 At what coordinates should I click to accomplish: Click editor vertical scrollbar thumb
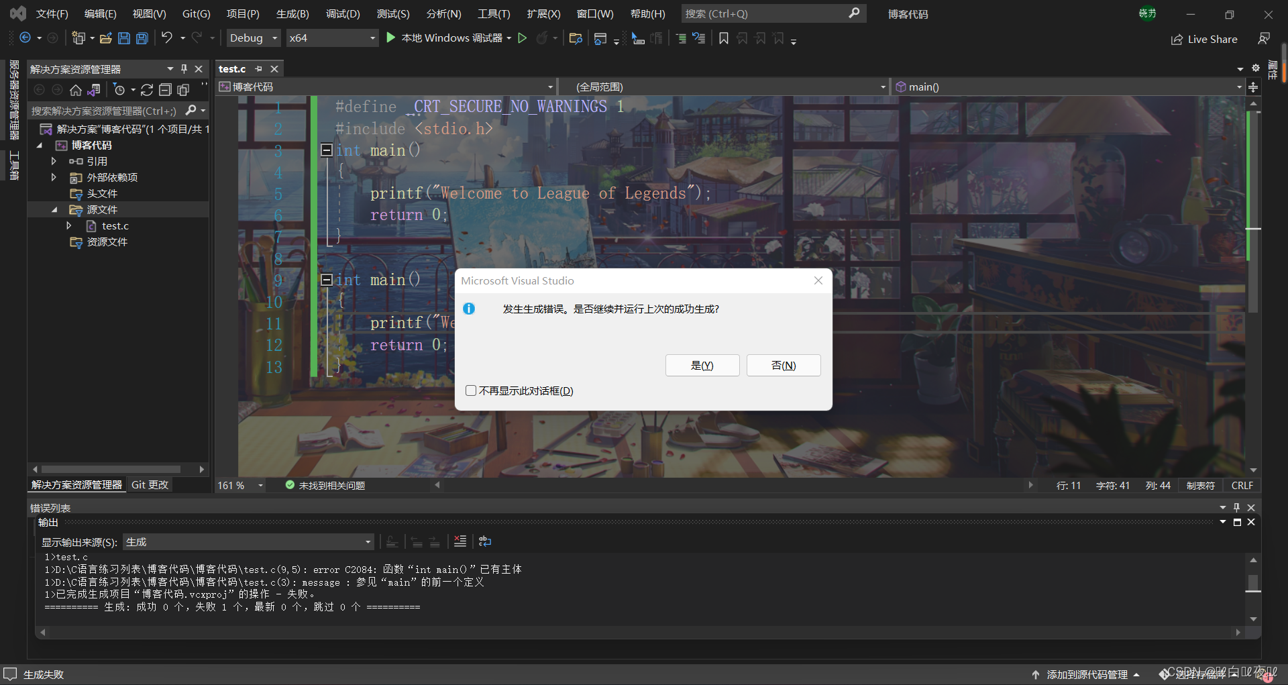coord(1253,211)
